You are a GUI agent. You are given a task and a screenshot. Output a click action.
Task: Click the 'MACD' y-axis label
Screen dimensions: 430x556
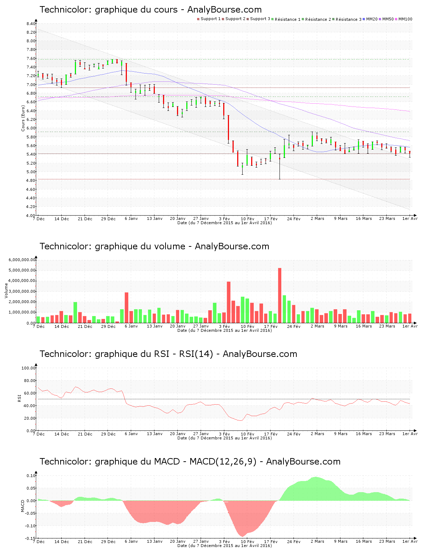tap(23, 506)
